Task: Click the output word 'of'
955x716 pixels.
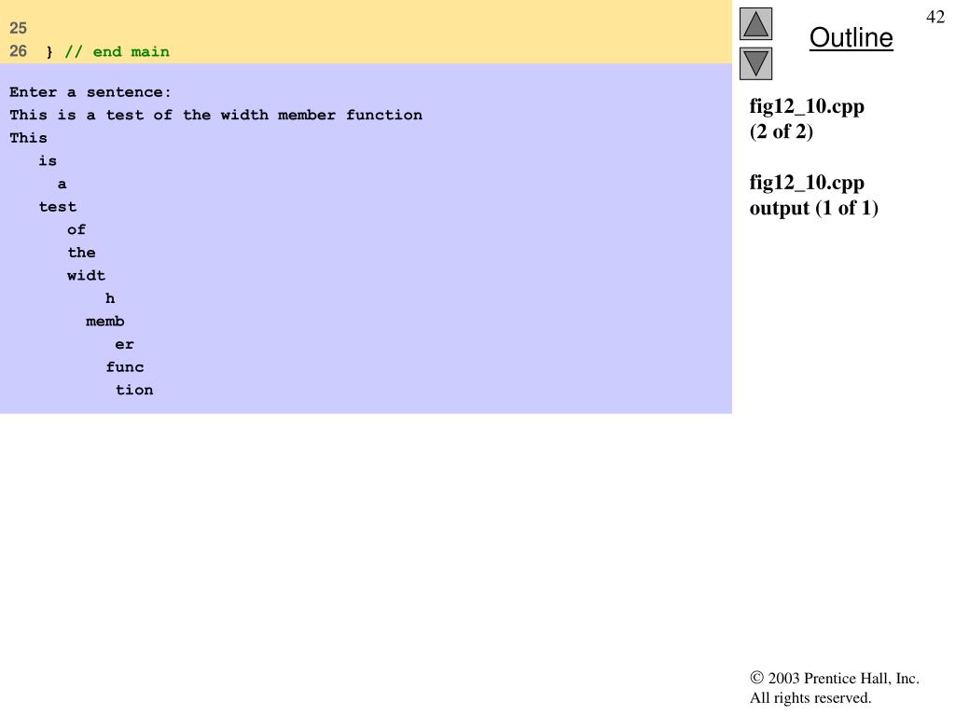Action: (76, 229)
